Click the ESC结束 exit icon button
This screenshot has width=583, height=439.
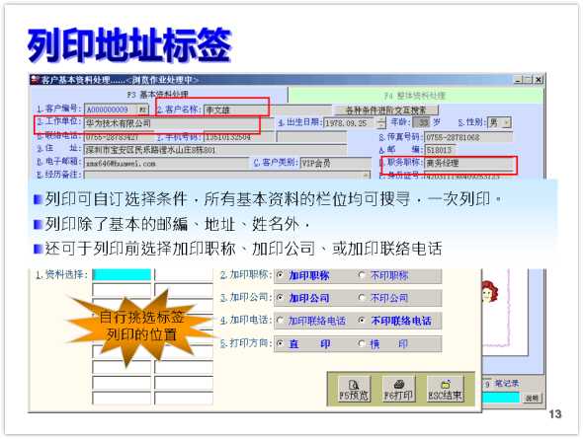pyautogui.click(x=445, y=390)
